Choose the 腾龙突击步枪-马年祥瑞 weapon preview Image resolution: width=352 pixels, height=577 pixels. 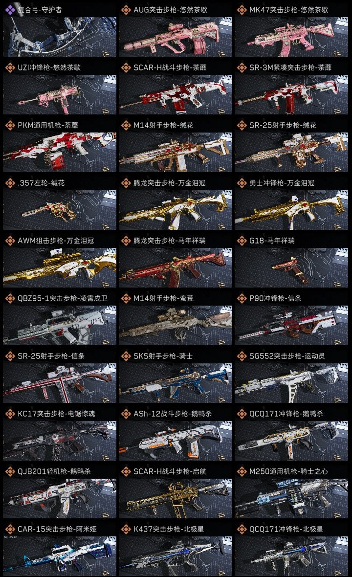176,267
